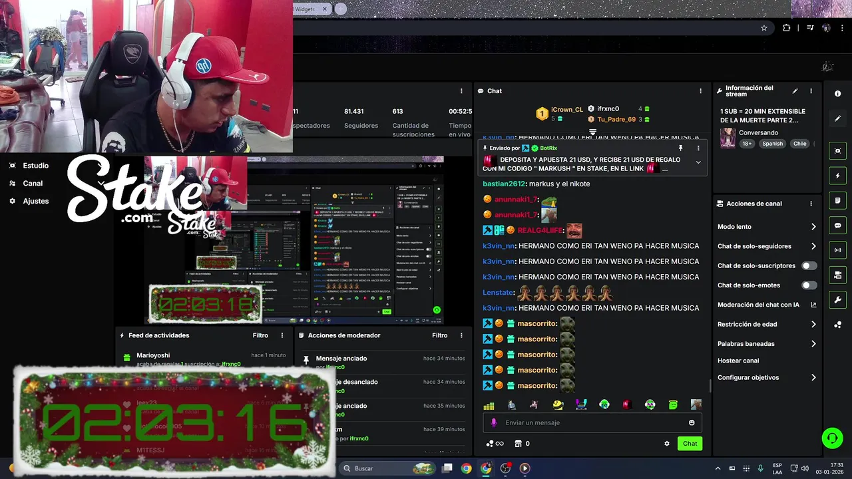Open a new browser tab
The height and width of the screenshot is (479, 852).
pos(341,9)
